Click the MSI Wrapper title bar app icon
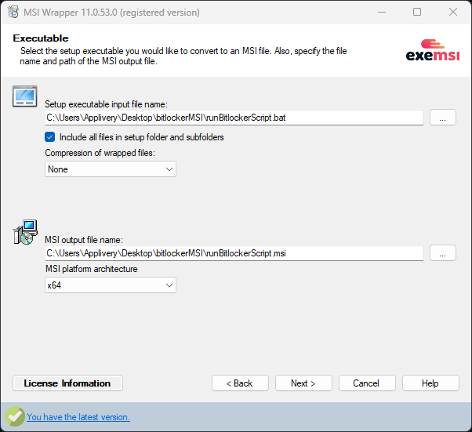472x432 pixels. click(x=13, y=13)
